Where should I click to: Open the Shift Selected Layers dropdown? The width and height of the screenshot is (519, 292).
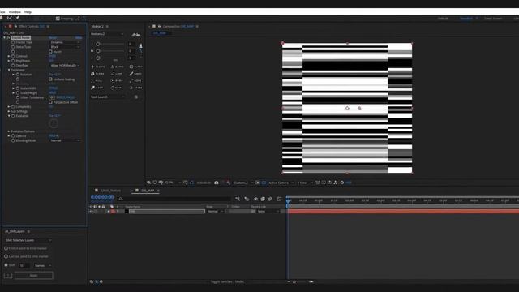click(x=28, y=240)
